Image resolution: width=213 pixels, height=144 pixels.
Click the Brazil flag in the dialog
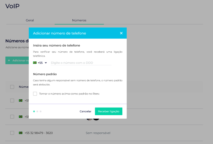point(35,63)
